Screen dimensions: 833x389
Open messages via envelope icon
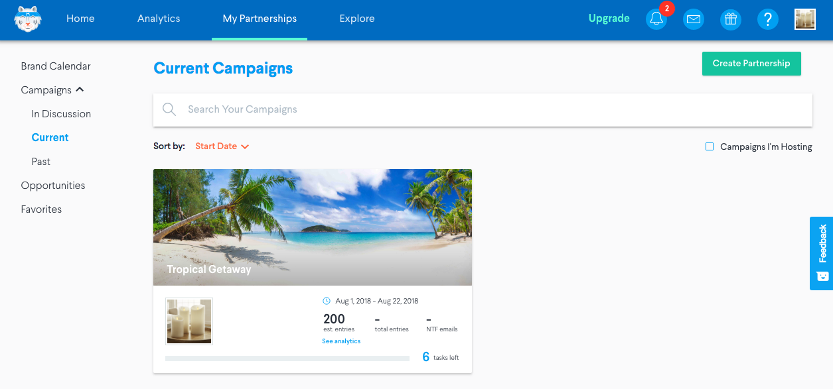pos(694,19)
